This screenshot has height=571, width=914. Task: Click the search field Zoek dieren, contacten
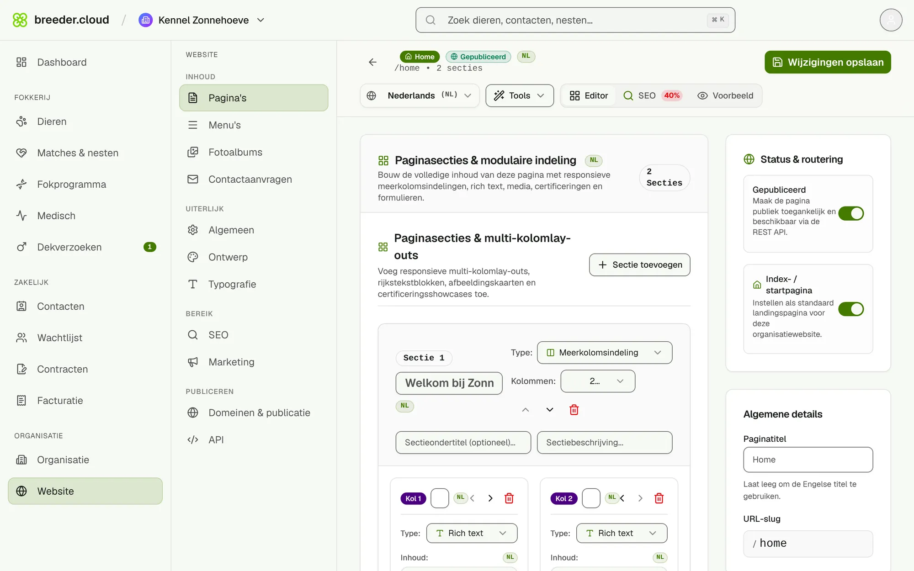575,20
